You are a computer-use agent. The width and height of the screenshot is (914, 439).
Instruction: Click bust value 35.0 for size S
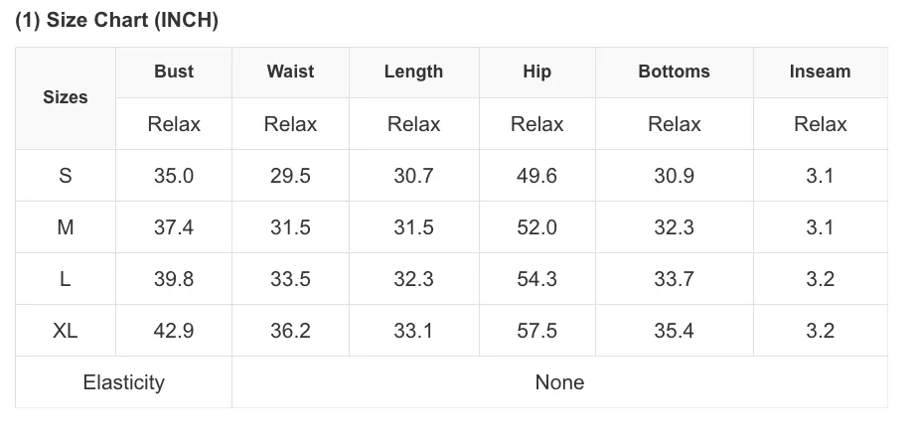174,176
